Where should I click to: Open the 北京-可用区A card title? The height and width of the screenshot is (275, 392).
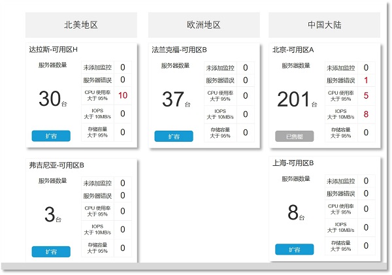click(293, 50)
